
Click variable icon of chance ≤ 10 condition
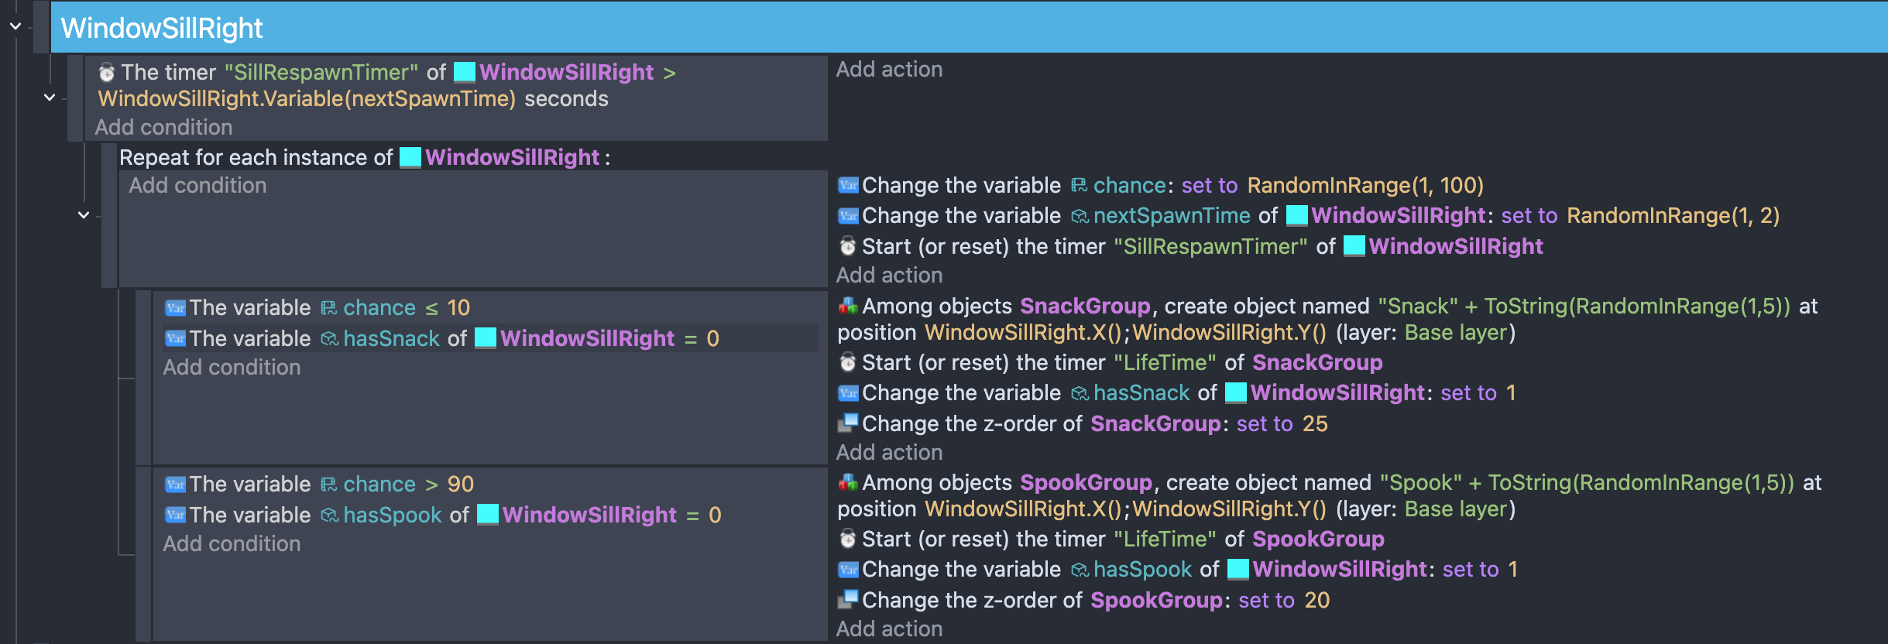[175, 308]
